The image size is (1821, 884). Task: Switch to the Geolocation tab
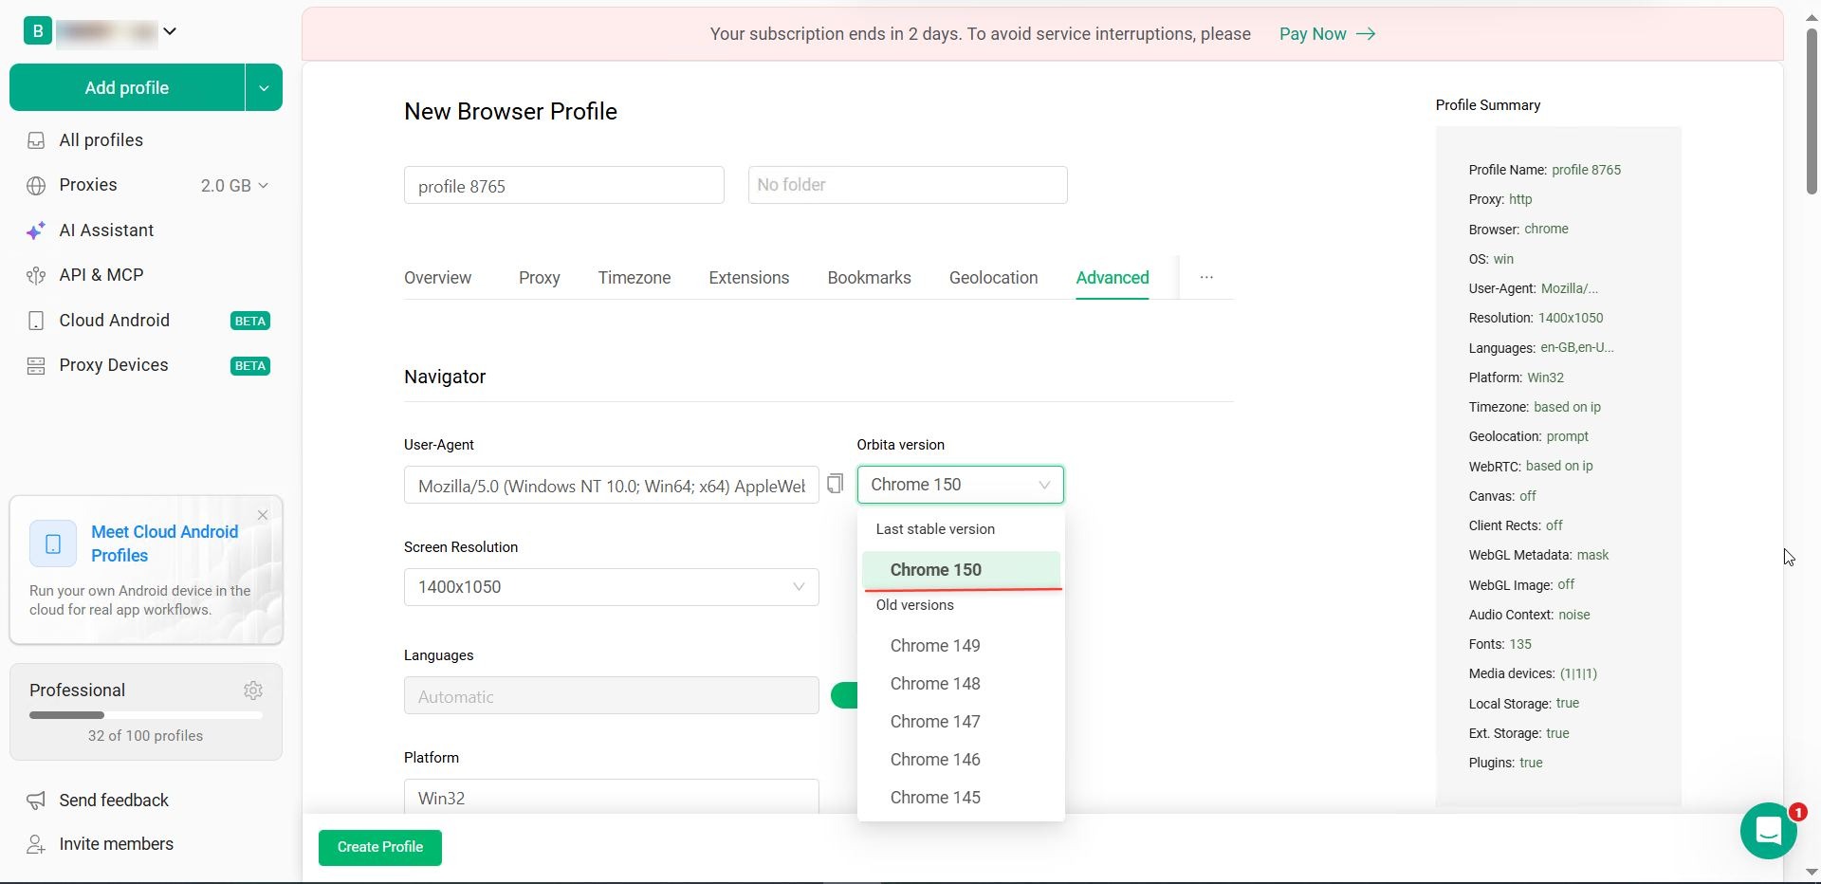pos(993,278)
